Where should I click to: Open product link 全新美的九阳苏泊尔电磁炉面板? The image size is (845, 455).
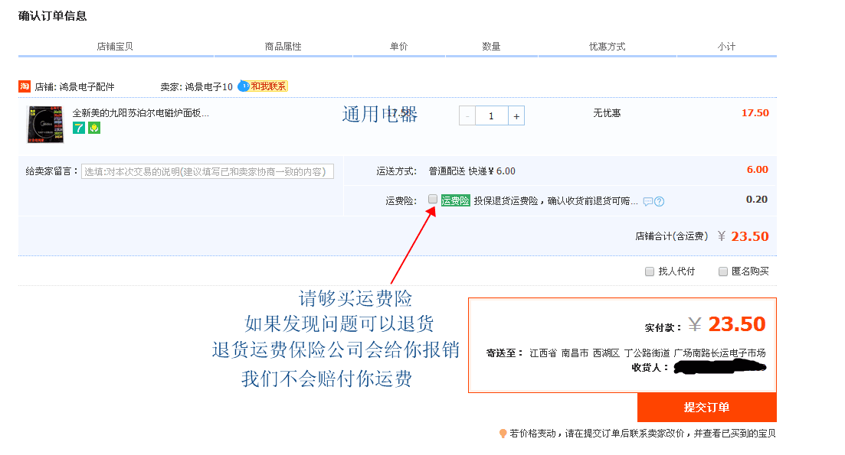(x=141, y=113)
